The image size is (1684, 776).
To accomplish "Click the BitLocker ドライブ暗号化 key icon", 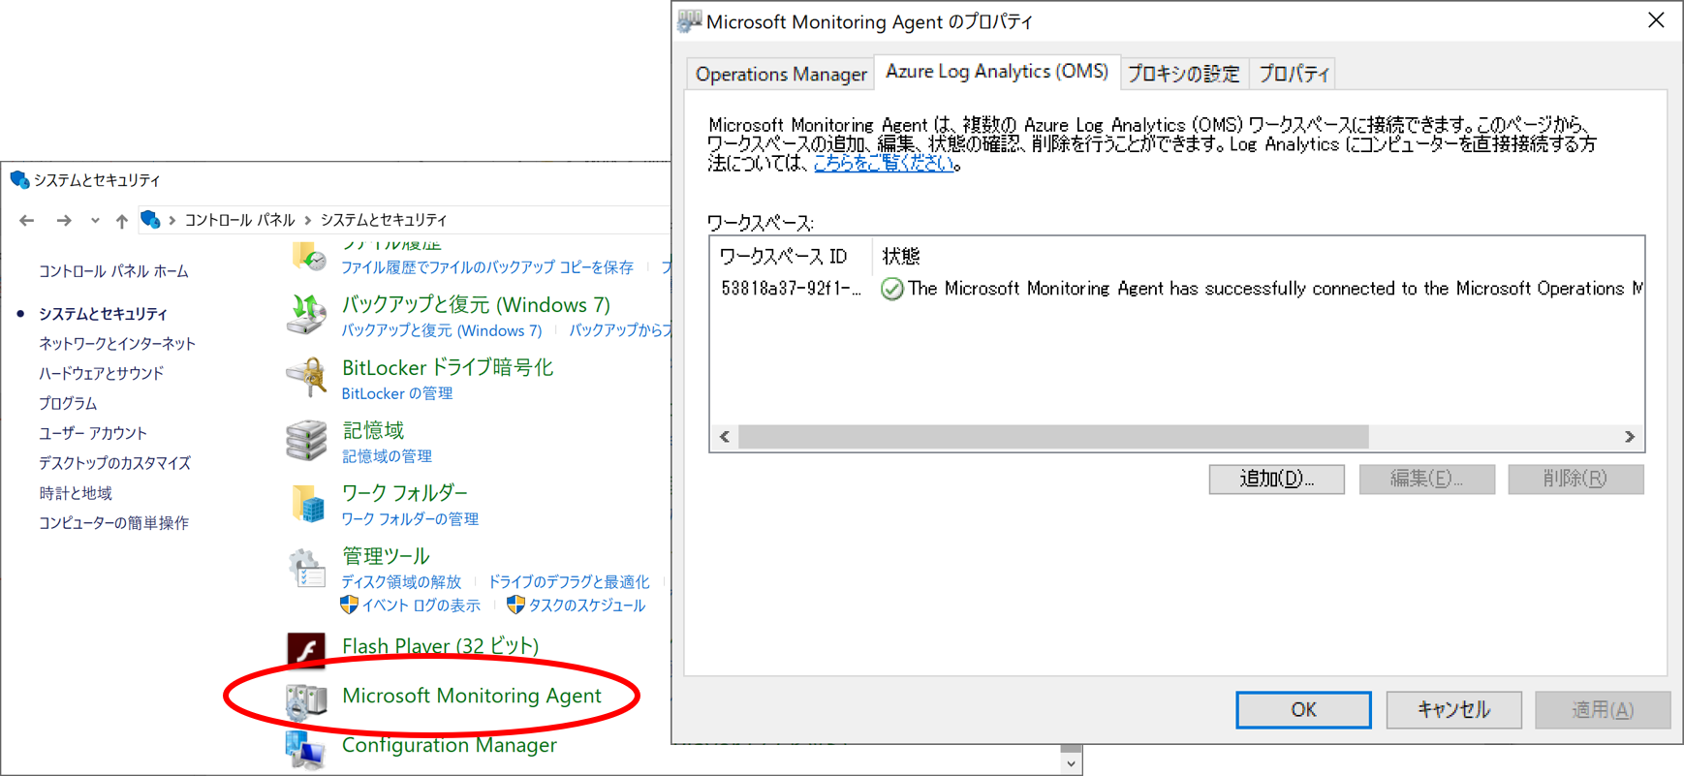I will point(306,378).
